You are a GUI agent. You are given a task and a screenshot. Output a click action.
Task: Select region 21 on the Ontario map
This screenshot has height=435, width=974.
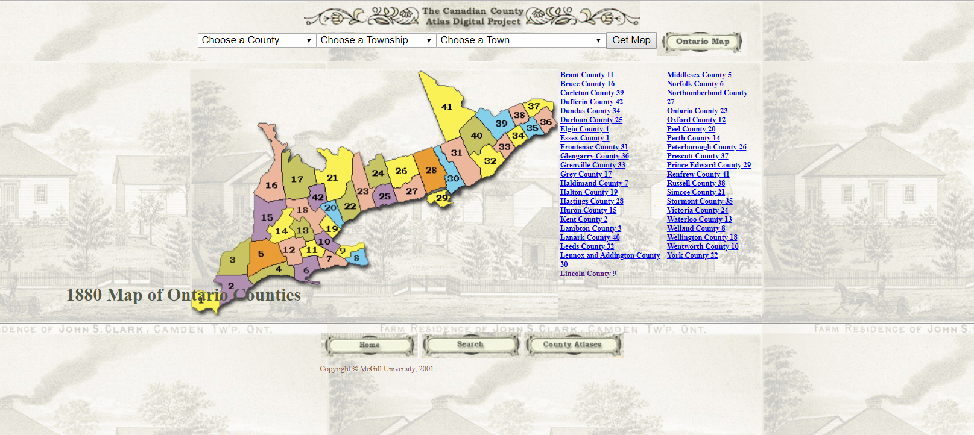[x=332, y=178]
